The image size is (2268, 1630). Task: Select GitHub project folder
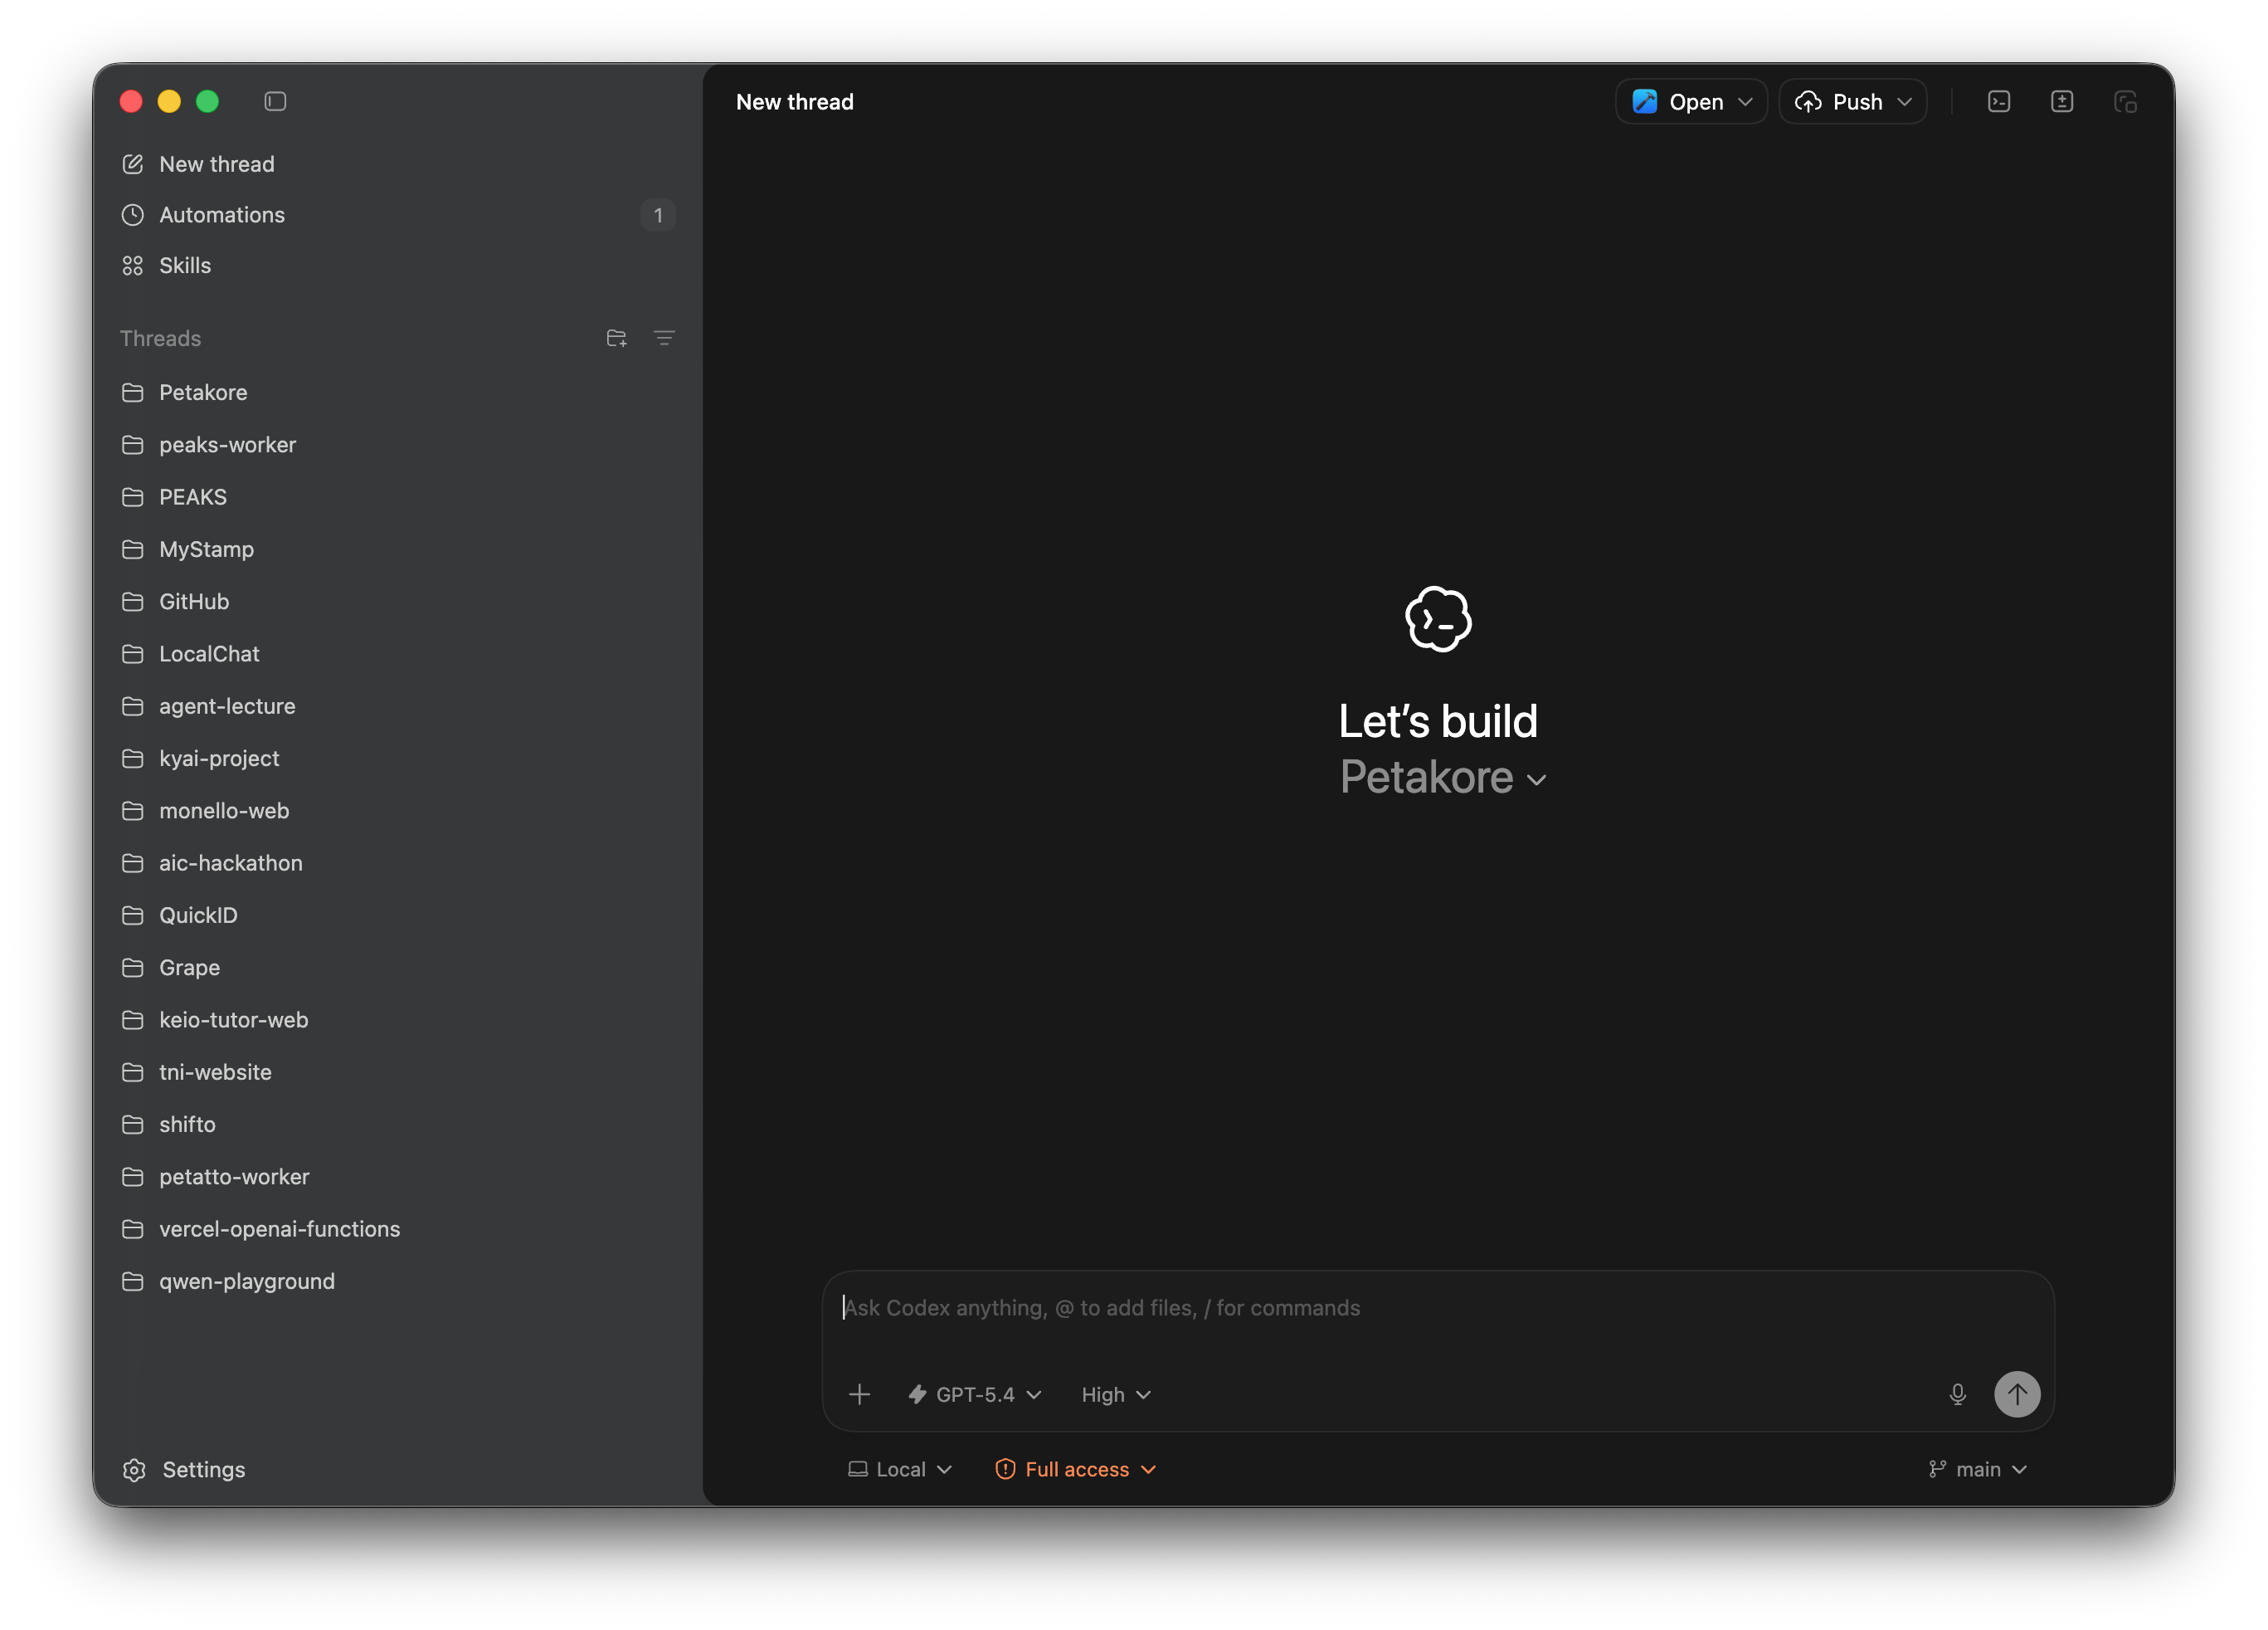click(398, 602)
